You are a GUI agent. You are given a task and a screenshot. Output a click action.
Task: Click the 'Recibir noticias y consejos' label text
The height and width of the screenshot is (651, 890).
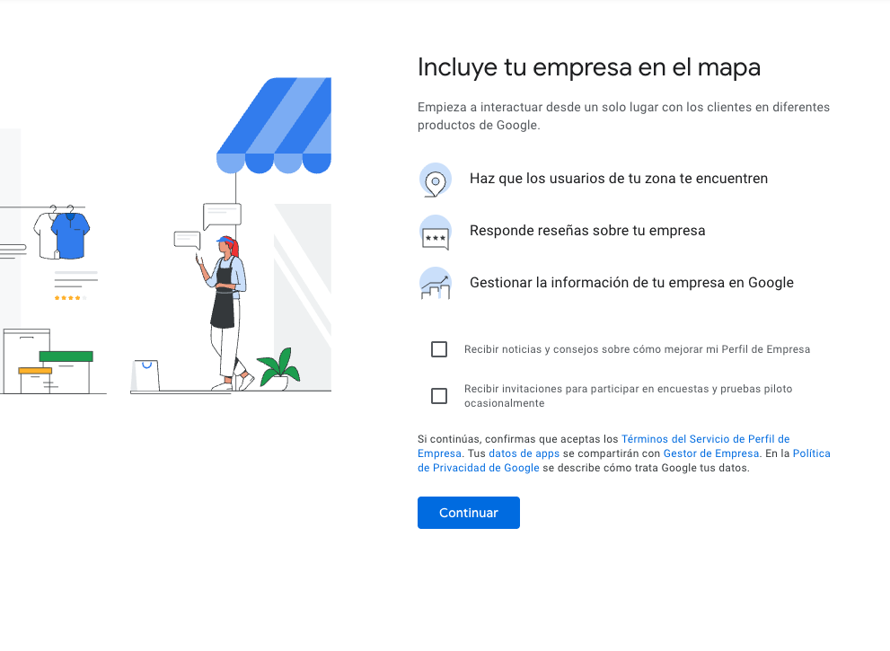[637, 349]
